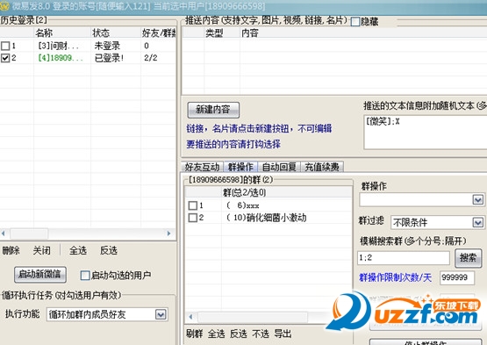Screen dimensions: 487x345
Task: Click 全选 below the group list
Action: point(217,334)
